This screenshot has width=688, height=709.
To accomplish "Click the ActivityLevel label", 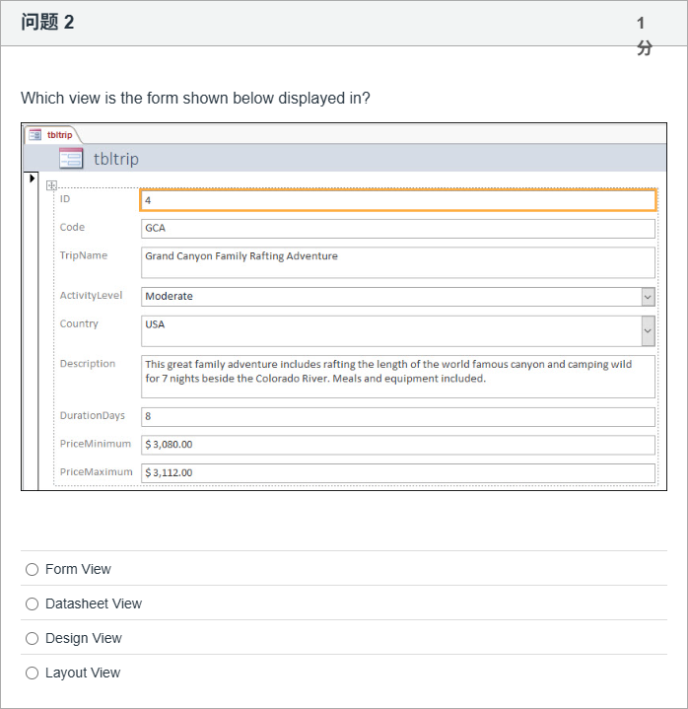I will click(91, 295).
